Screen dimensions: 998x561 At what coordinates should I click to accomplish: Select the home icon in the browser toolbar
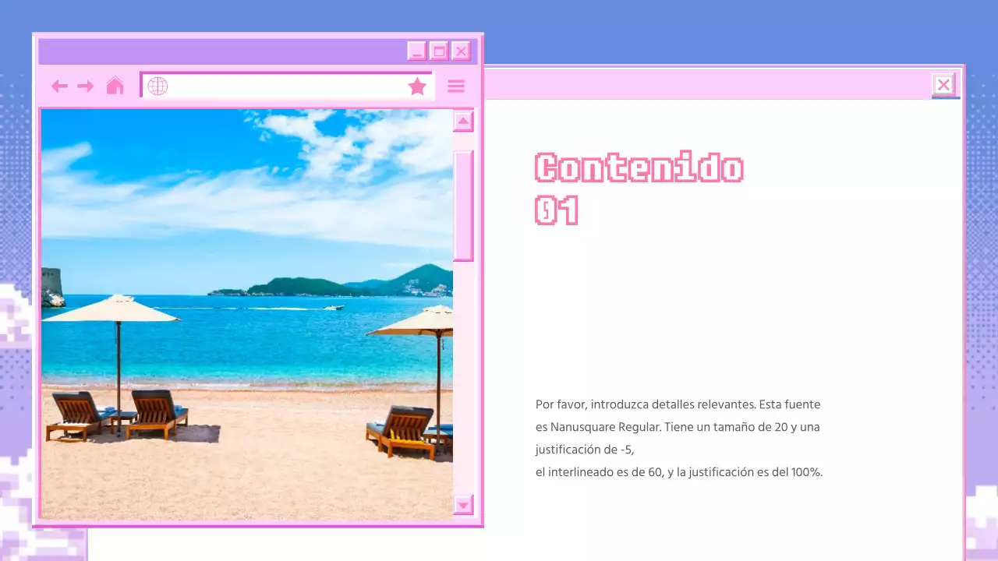[x=115, y=86]
